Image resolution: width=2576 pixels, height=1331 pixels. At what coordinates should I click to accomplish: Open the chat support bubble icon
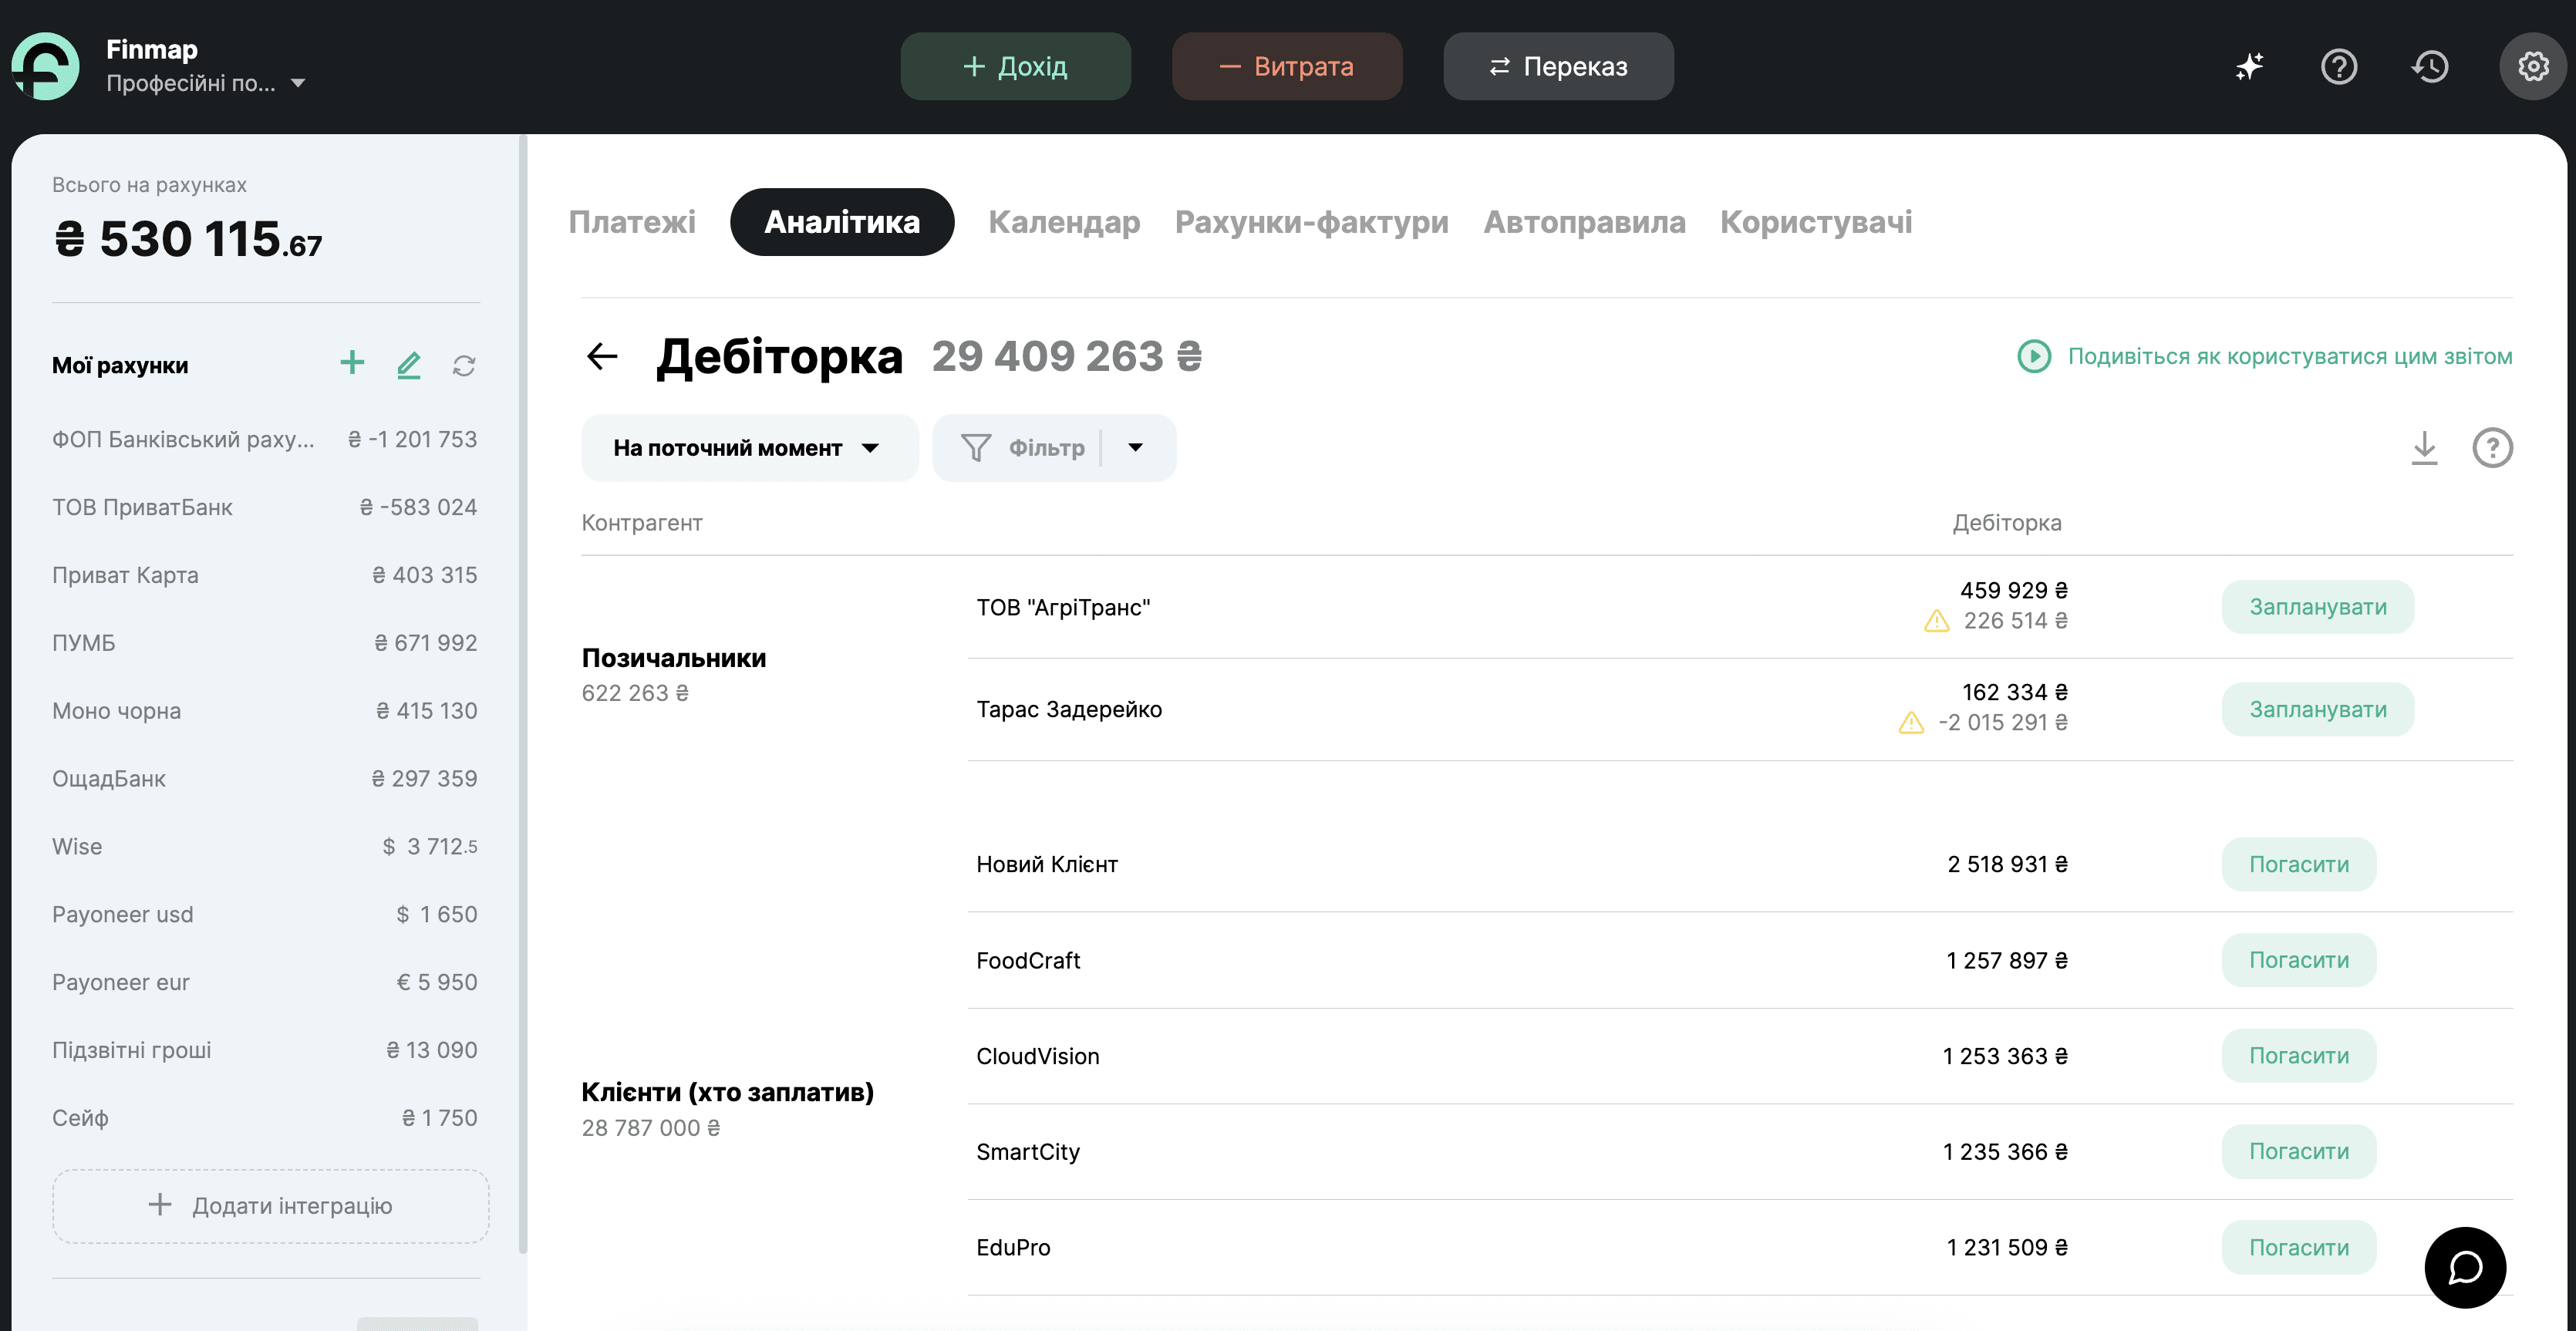click(x=2465, y=1267)
